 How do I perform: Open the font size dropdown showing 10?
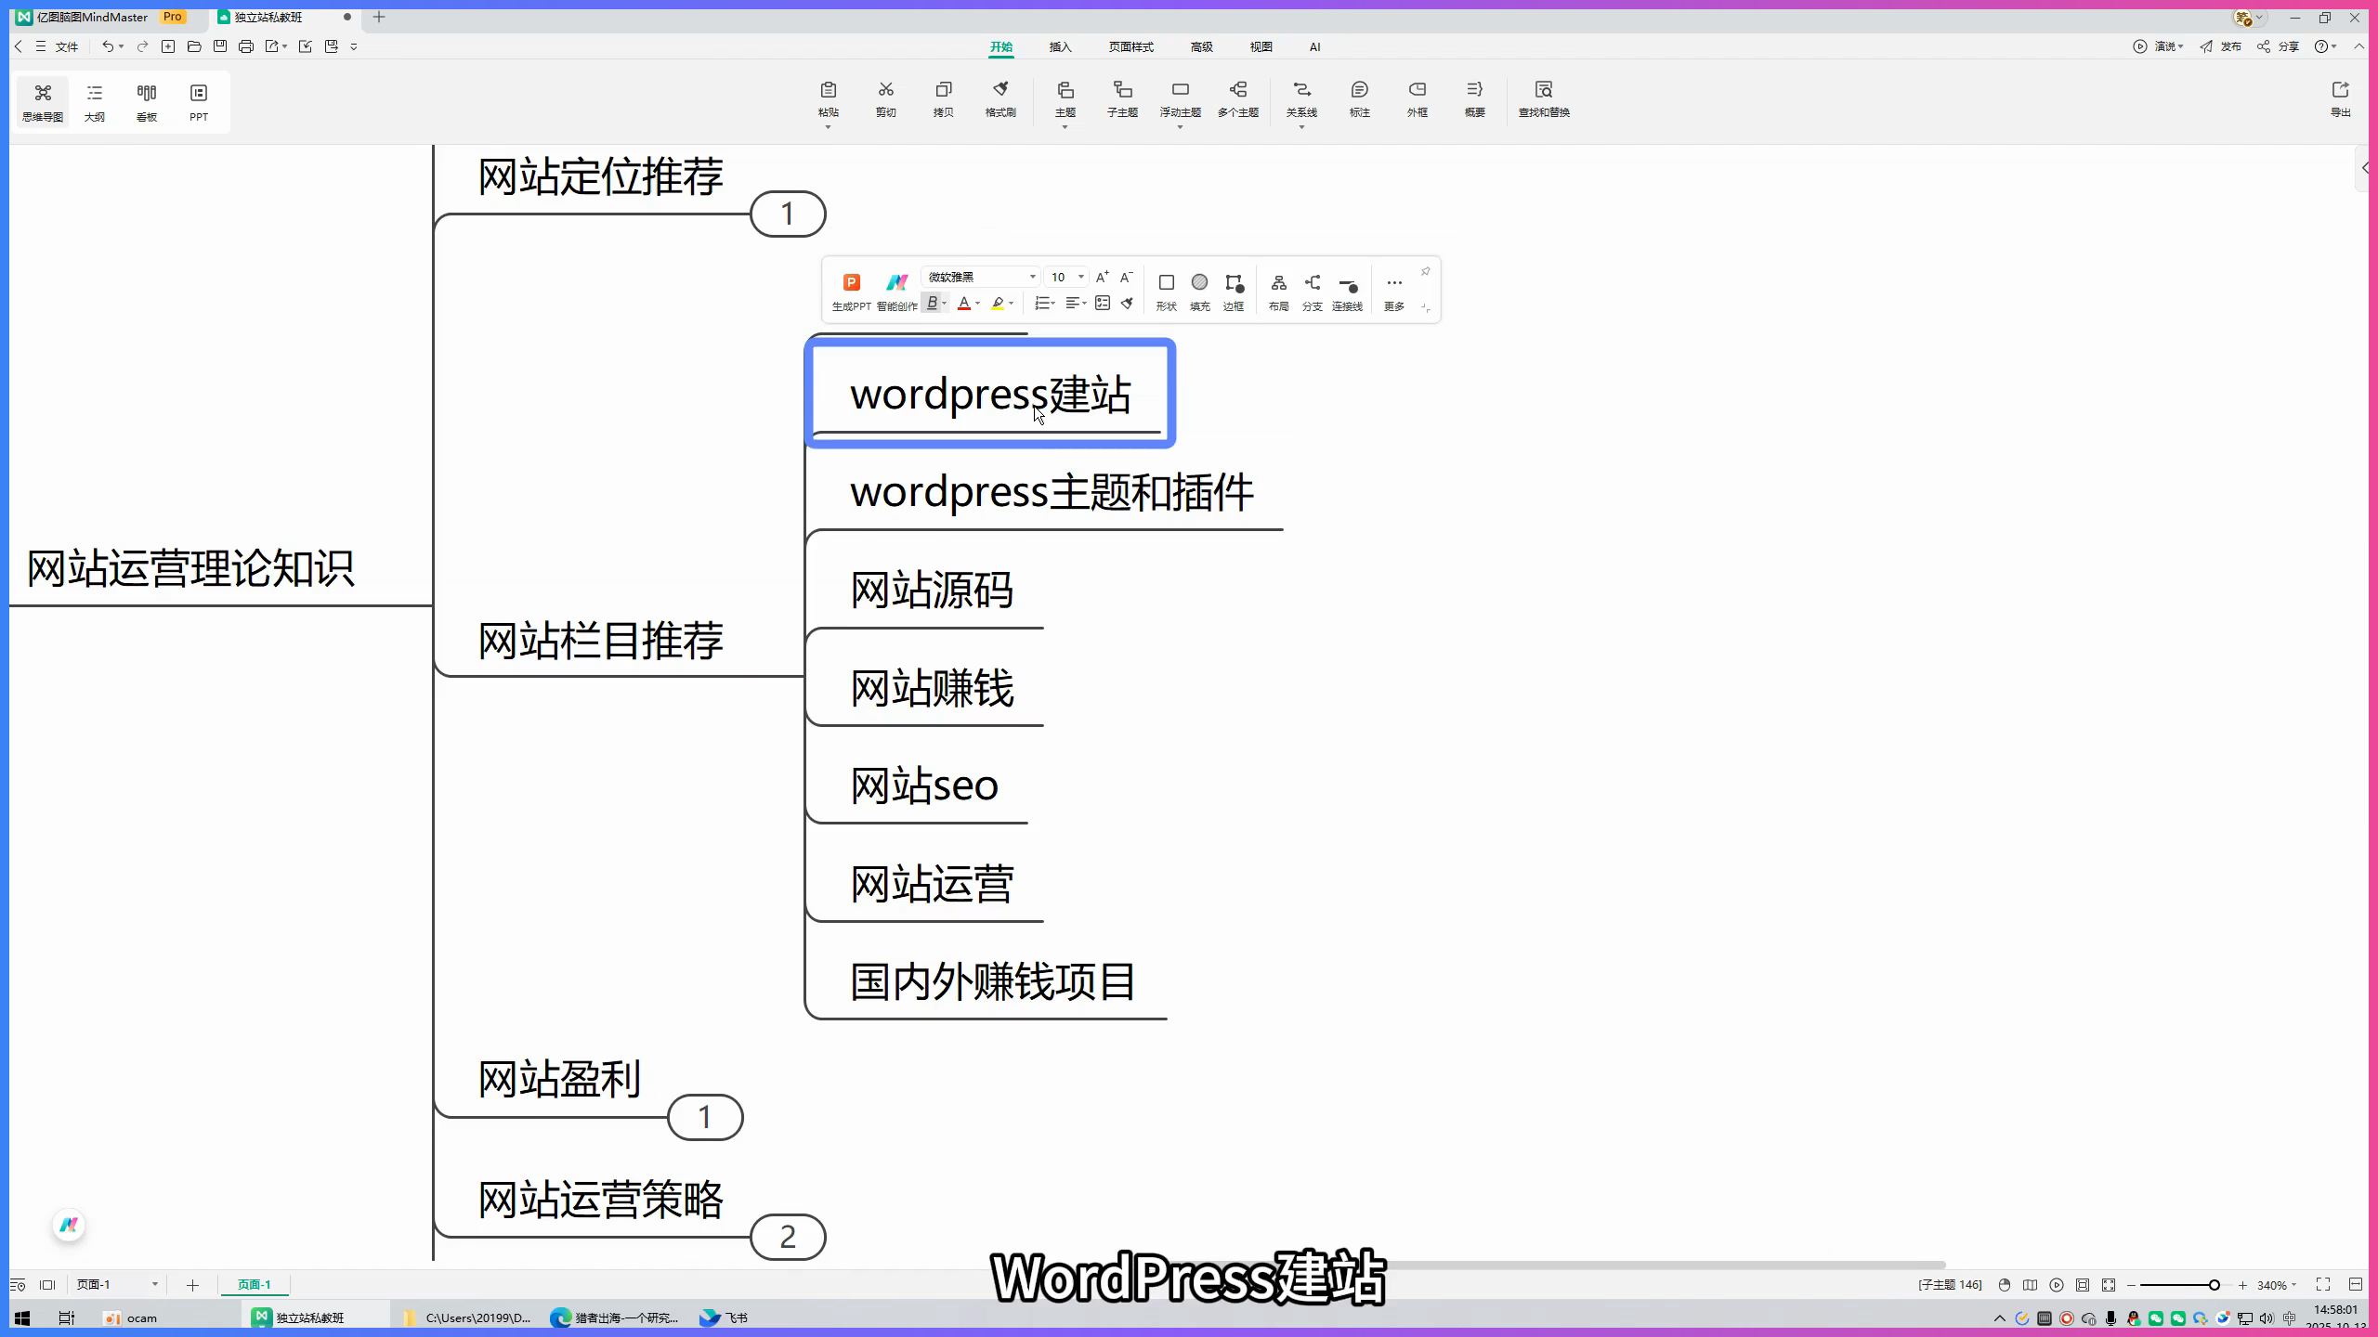[1066, 277]
